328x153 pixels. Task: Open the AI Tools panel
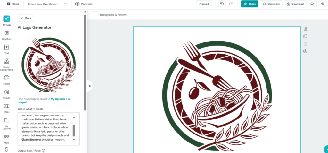6,19
